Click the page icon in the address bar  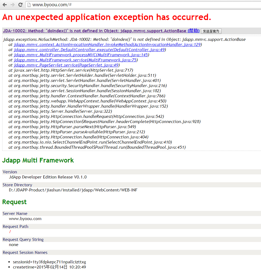[x=28, y=5]
